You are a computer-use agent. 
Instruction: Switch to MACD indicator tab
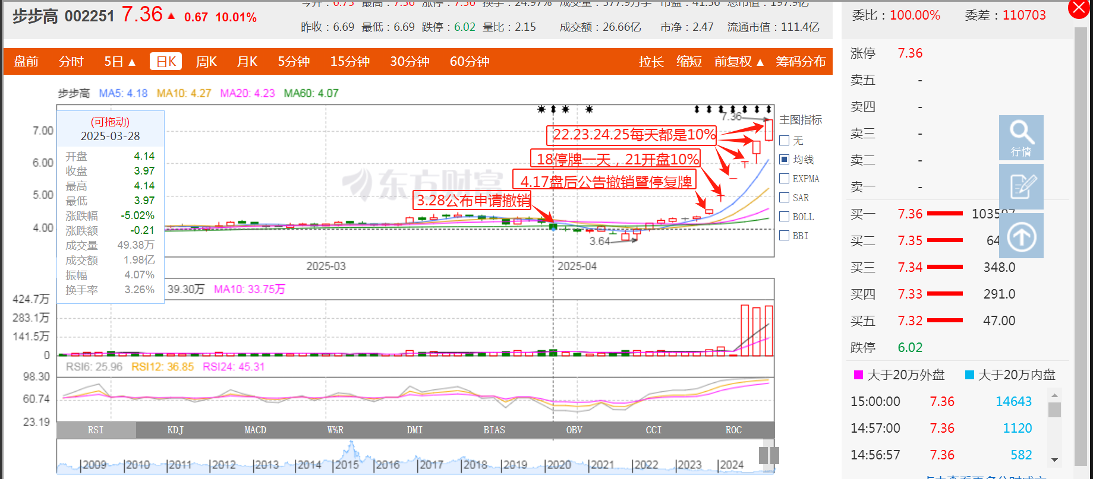click(256, 430)
